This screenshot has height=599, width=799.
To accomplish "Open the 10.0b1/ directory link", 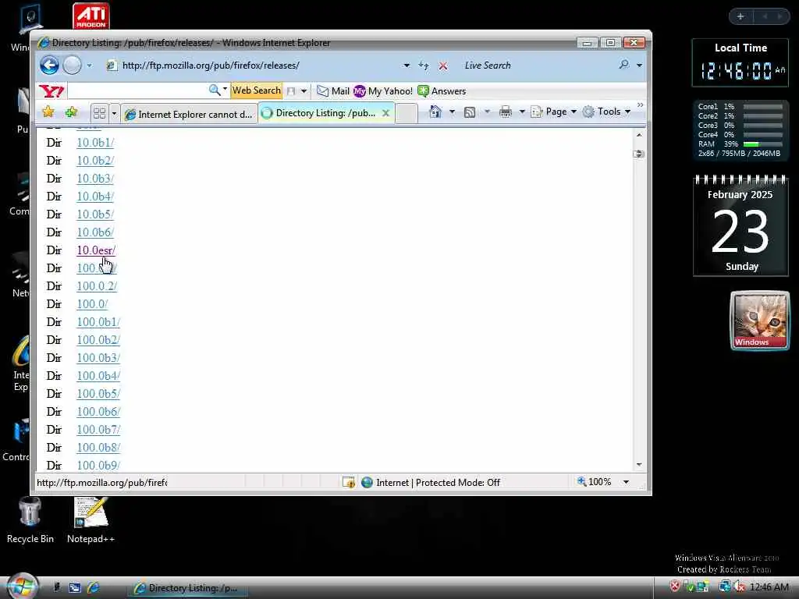I will pyautogui.click(x=95, y=143).
